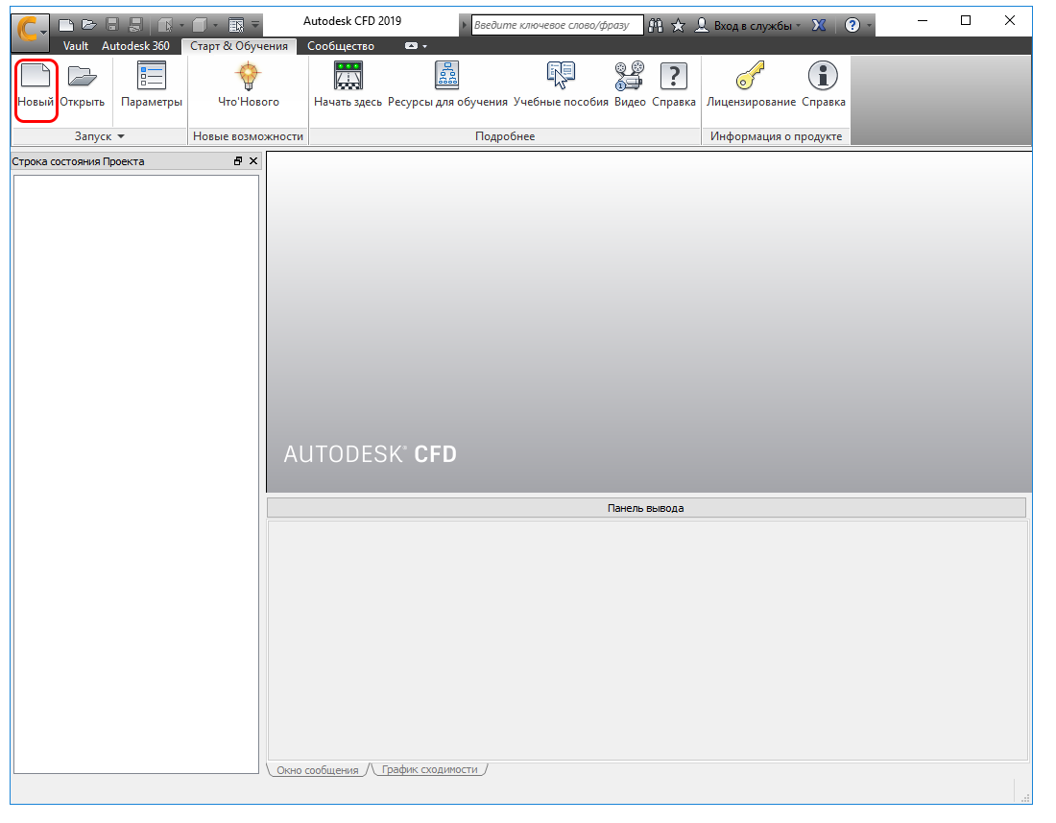Click quick access cube view icon

(200, 26)
